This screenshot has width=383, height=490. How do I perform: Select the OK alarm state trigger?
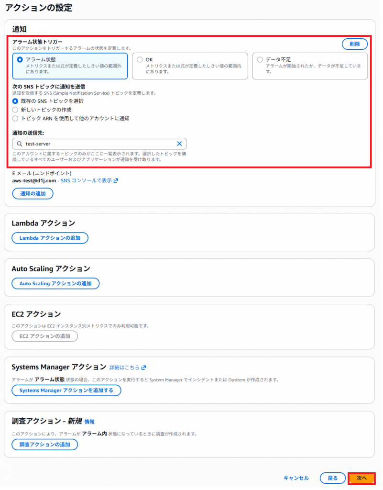[x=140, y=59]
